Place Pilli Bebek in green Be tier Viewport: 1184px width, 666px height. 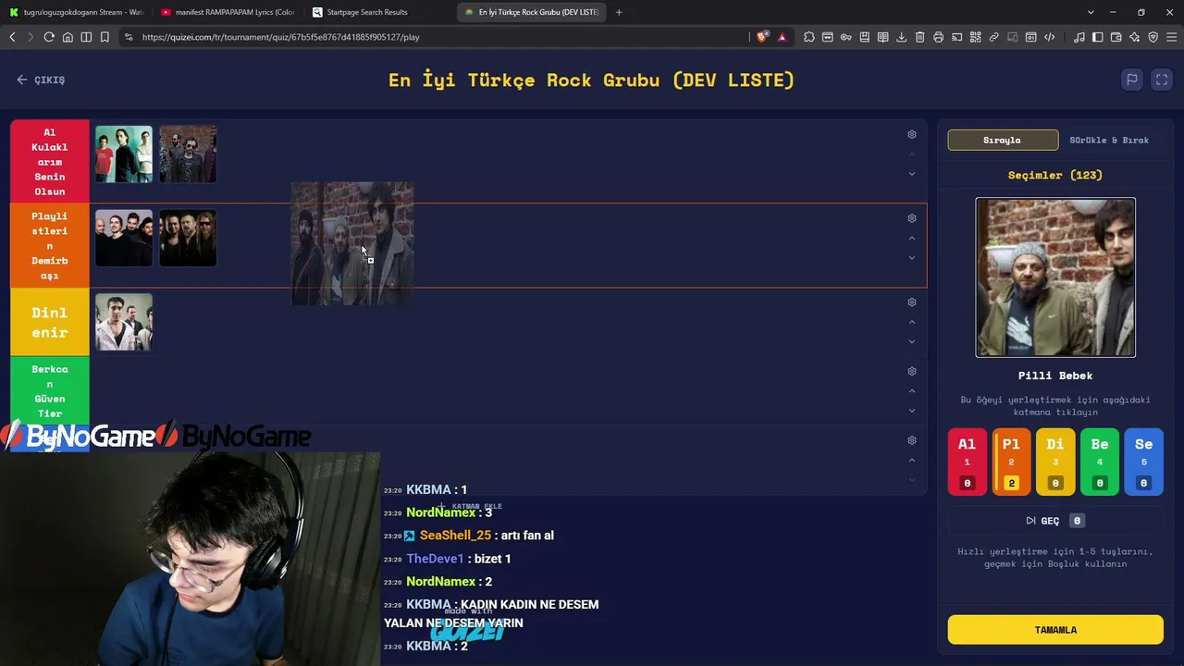pos(1100,462)
